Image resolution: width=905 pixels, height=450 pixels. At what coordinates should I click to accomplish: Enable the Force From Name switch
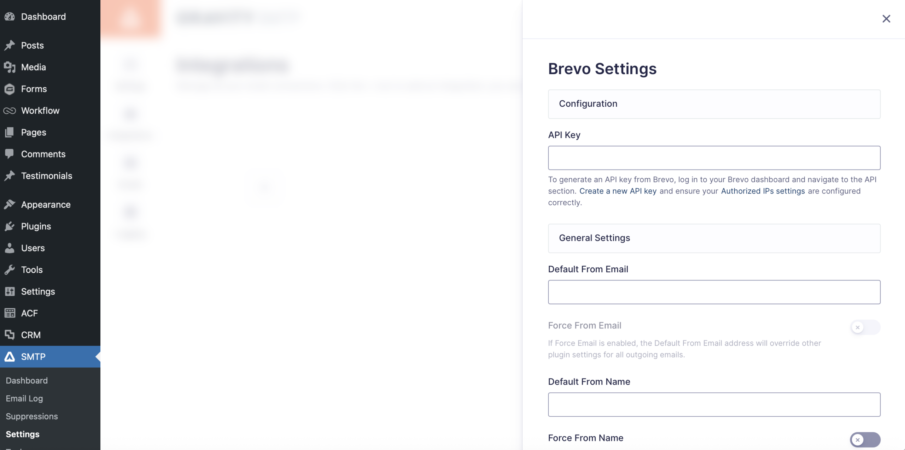pos(865,439)
